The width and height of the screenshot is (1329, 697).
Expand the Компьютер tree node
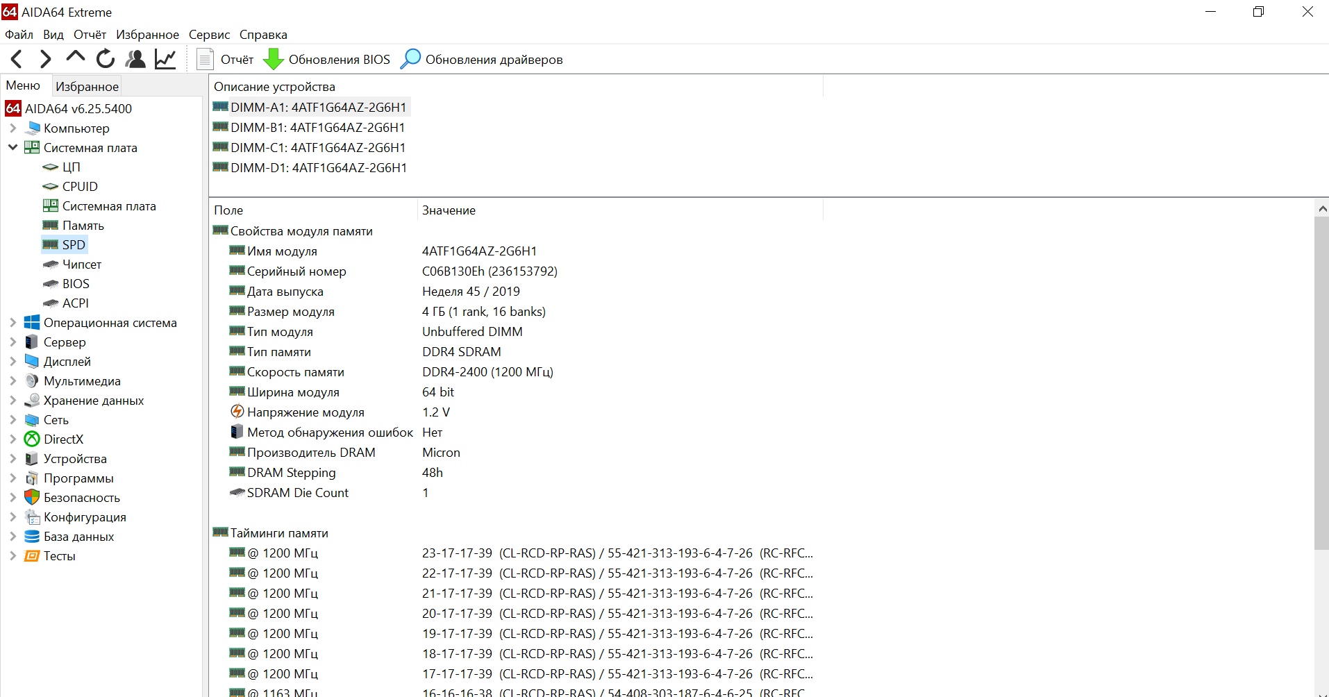tap(12, 128)
